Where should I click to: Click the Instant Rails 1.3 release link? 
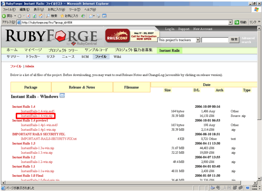(24, 143)
